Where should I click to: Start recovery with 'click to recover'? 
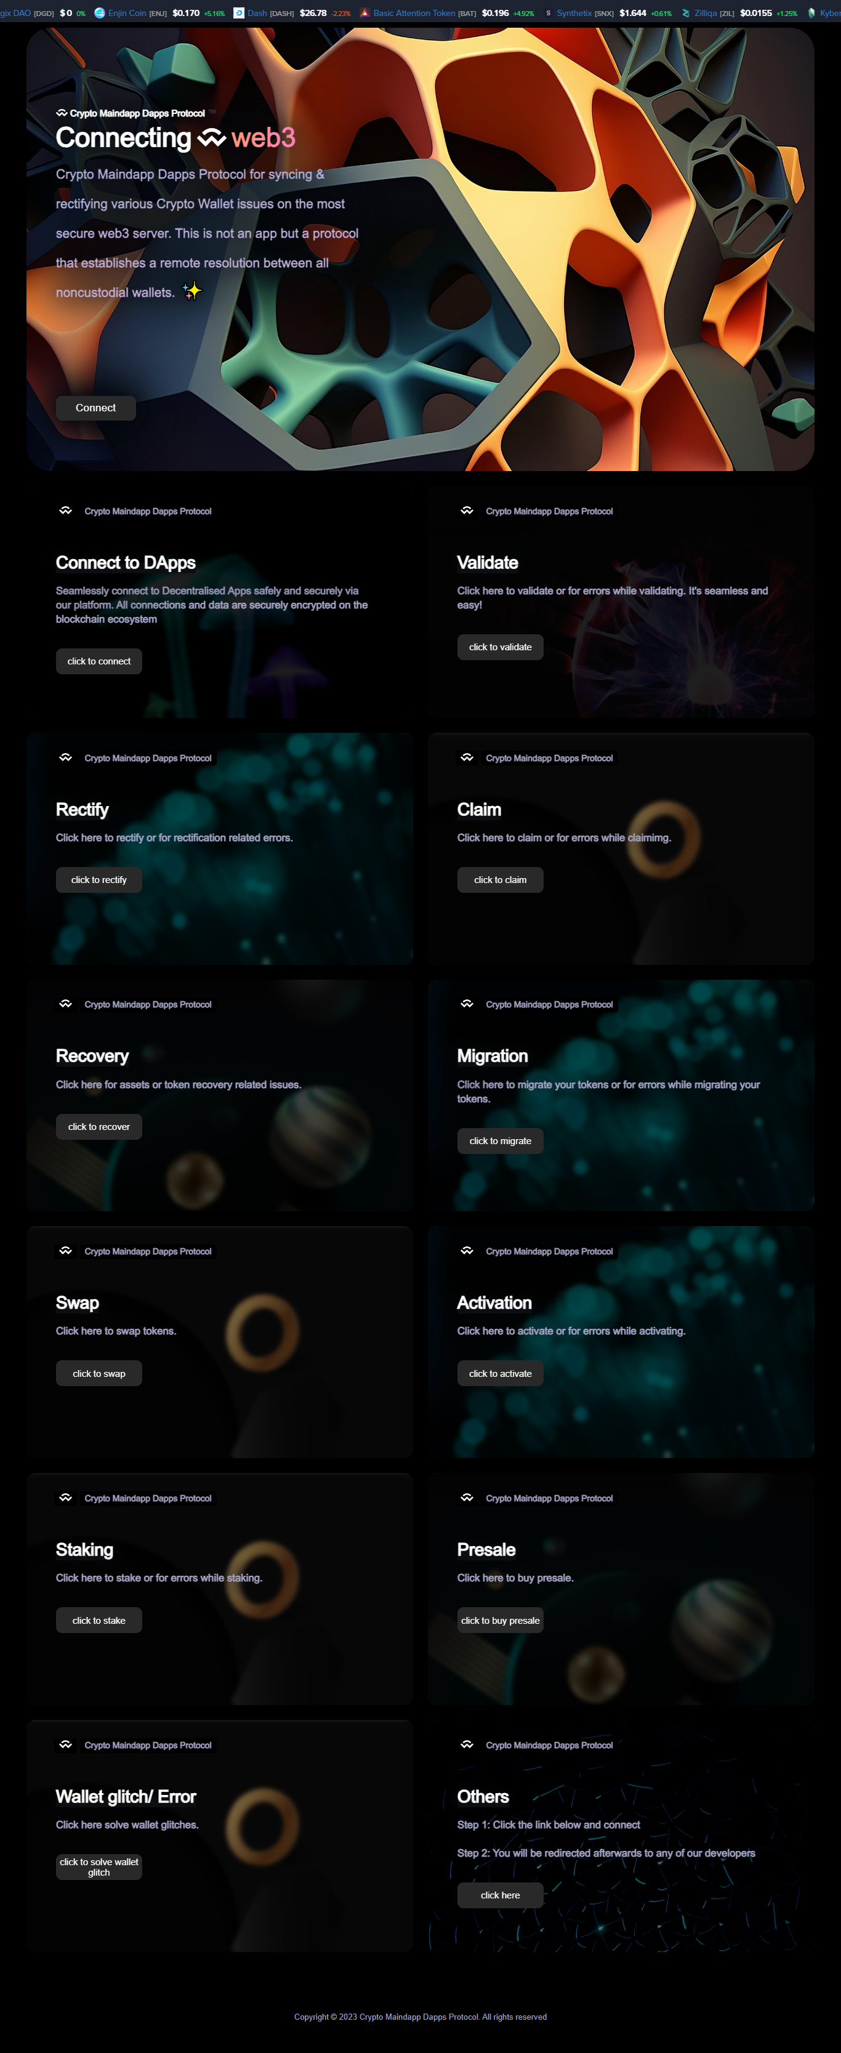pos(99,1127)
